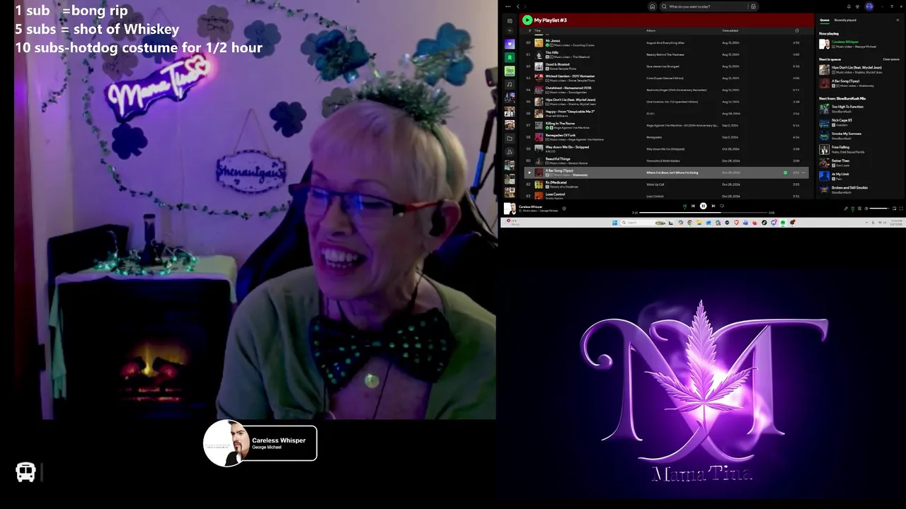906x509 pixels.
Task: Open the Spotify profile avatar menu
Action: [869, 6]
